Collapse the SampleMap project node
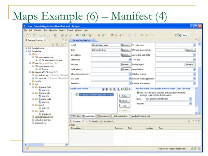The height and width of the screenshot is (156, 208). click(x=26, y=51)
